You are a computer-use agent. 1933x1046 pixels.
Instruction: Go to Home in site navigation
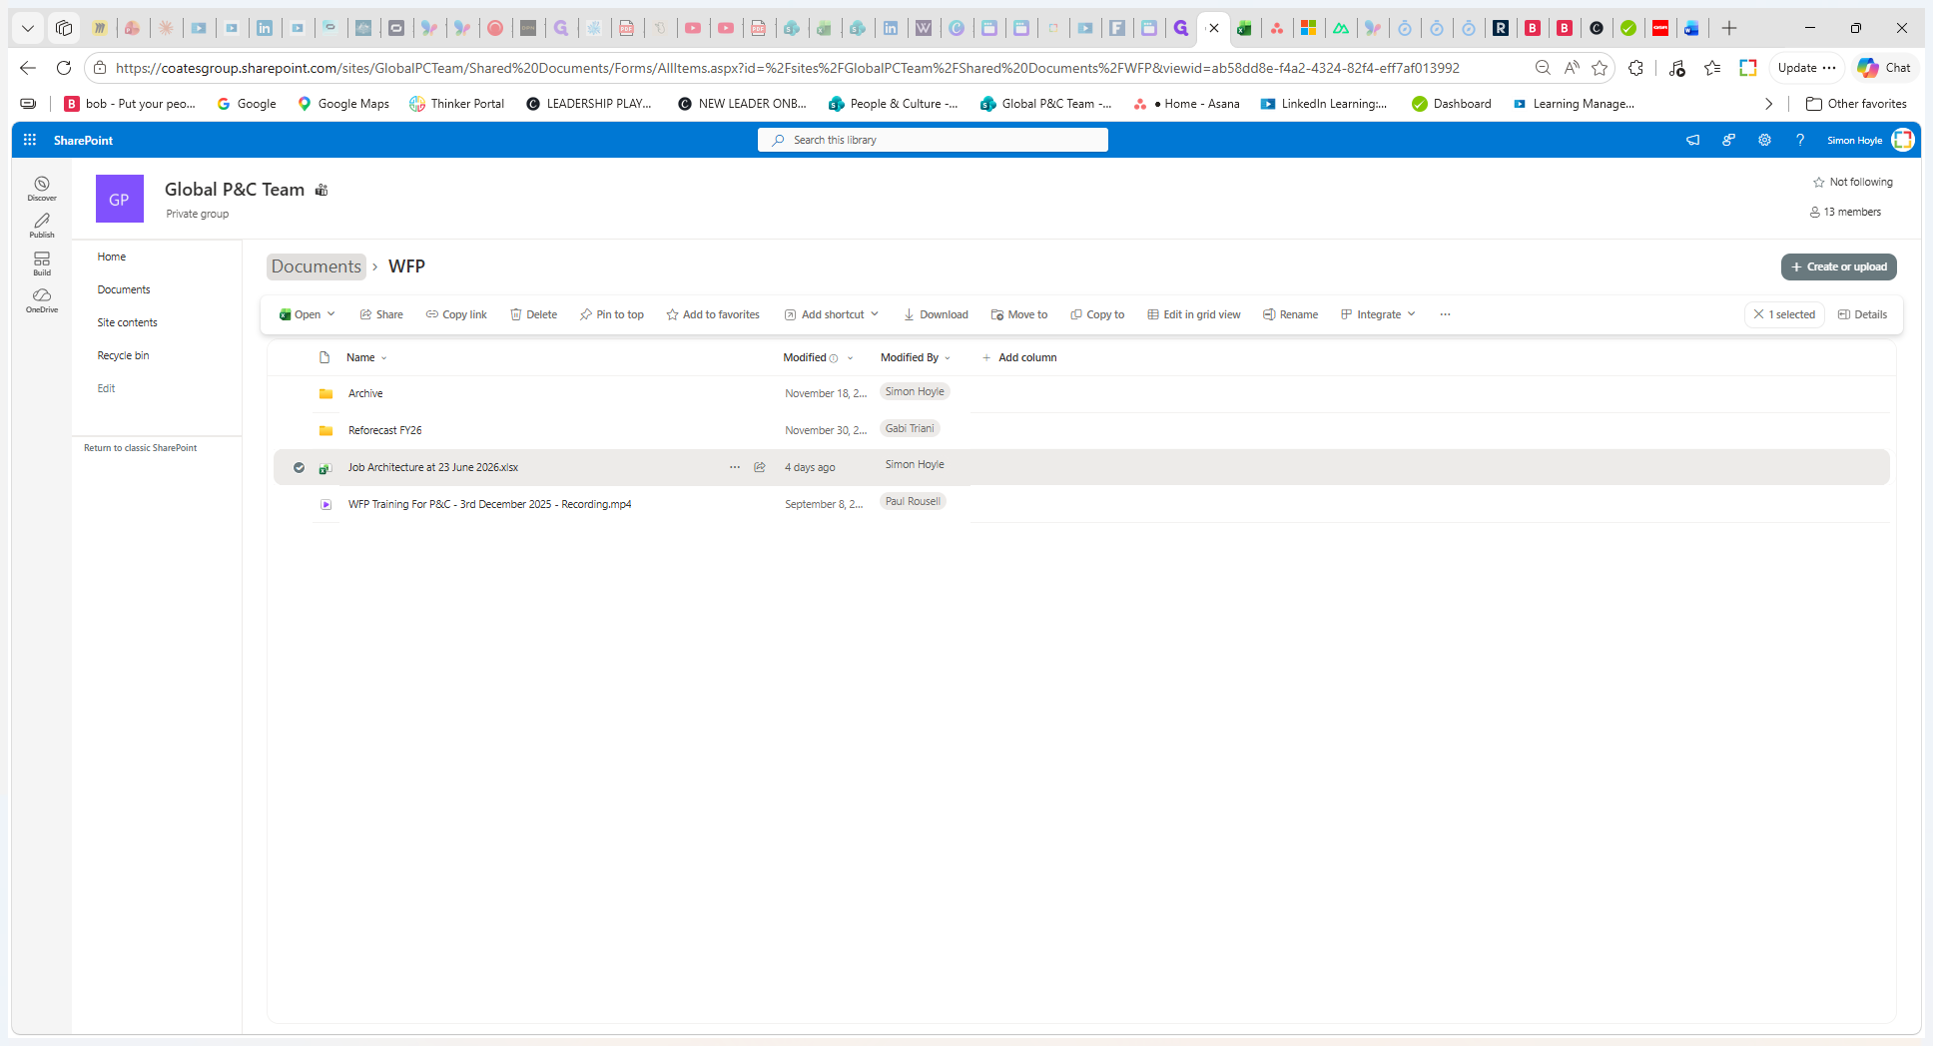pos(112,257)
